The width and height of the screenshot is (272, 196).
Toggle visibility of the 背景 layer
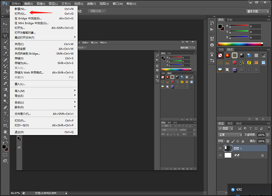point(220,155)
